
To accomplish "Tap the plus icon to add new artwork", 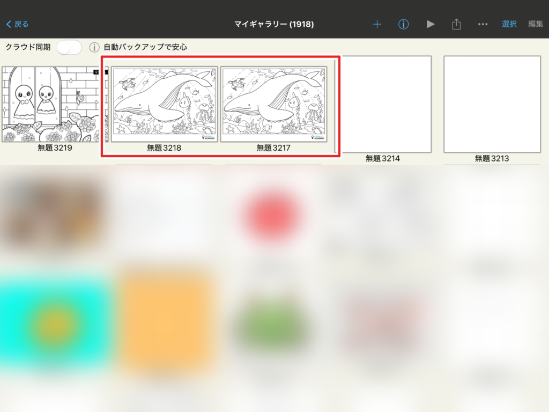I will click(x=377, y=24).
